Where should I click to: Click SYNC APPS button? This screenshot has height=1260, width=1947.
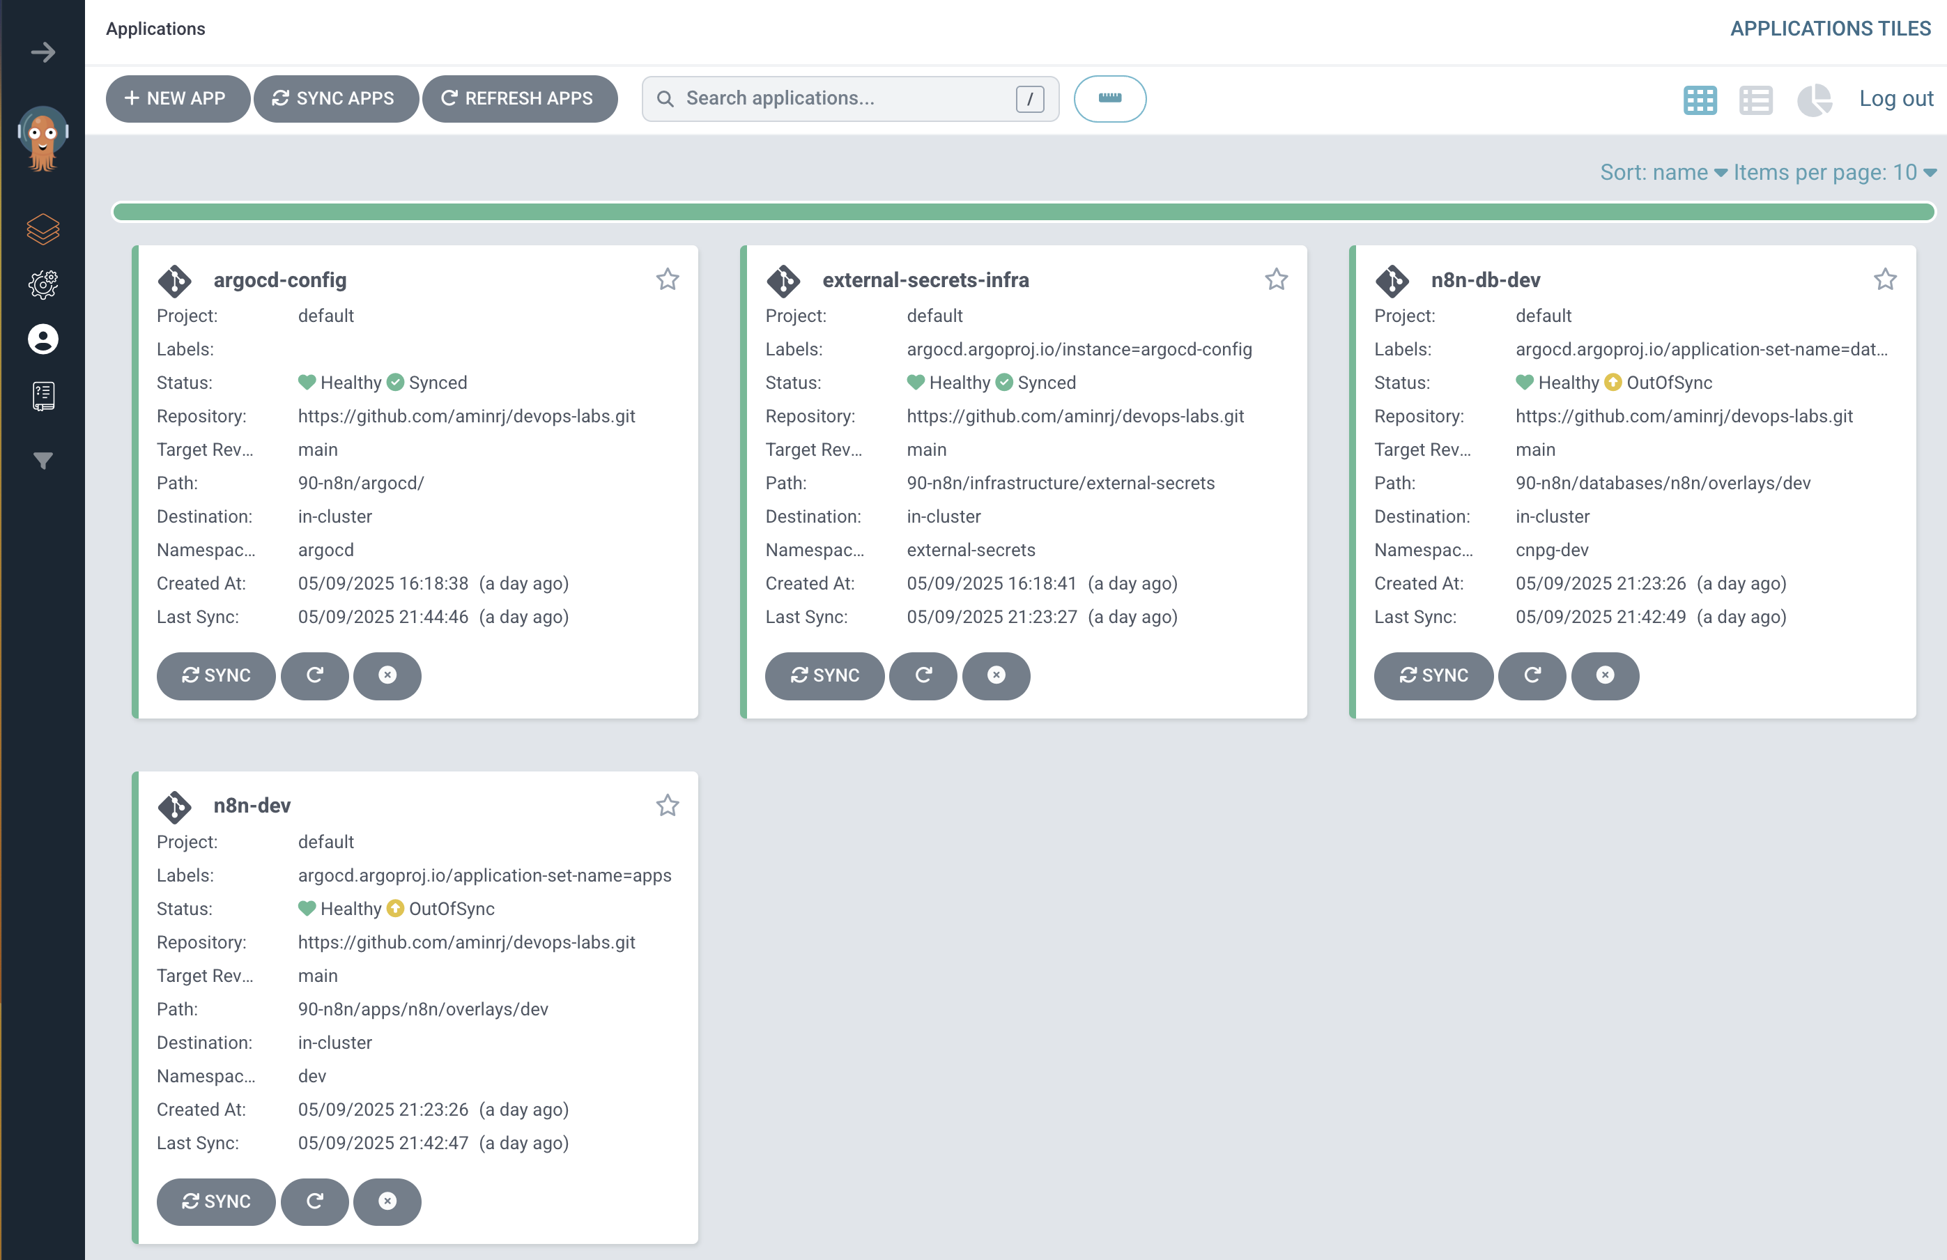click(x=336, y=98)
